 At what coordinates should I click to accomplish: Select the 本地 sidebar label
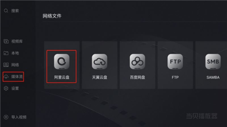pyautogui.click(x=15, y=53)
